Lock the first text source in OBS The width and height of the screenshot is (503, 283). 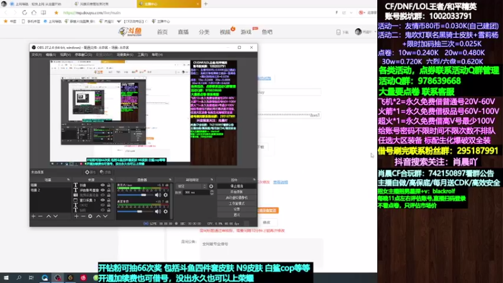(x=109, y=185)
